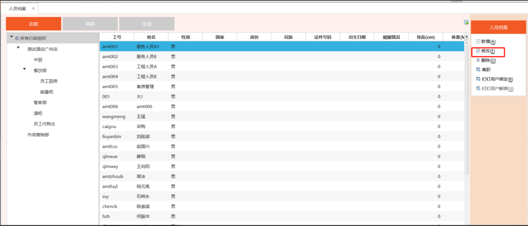Image resolution: width=528 pixels, height=226 pixels.
Task: Close the 人员档案 tab
Action: tap(33, 9)
